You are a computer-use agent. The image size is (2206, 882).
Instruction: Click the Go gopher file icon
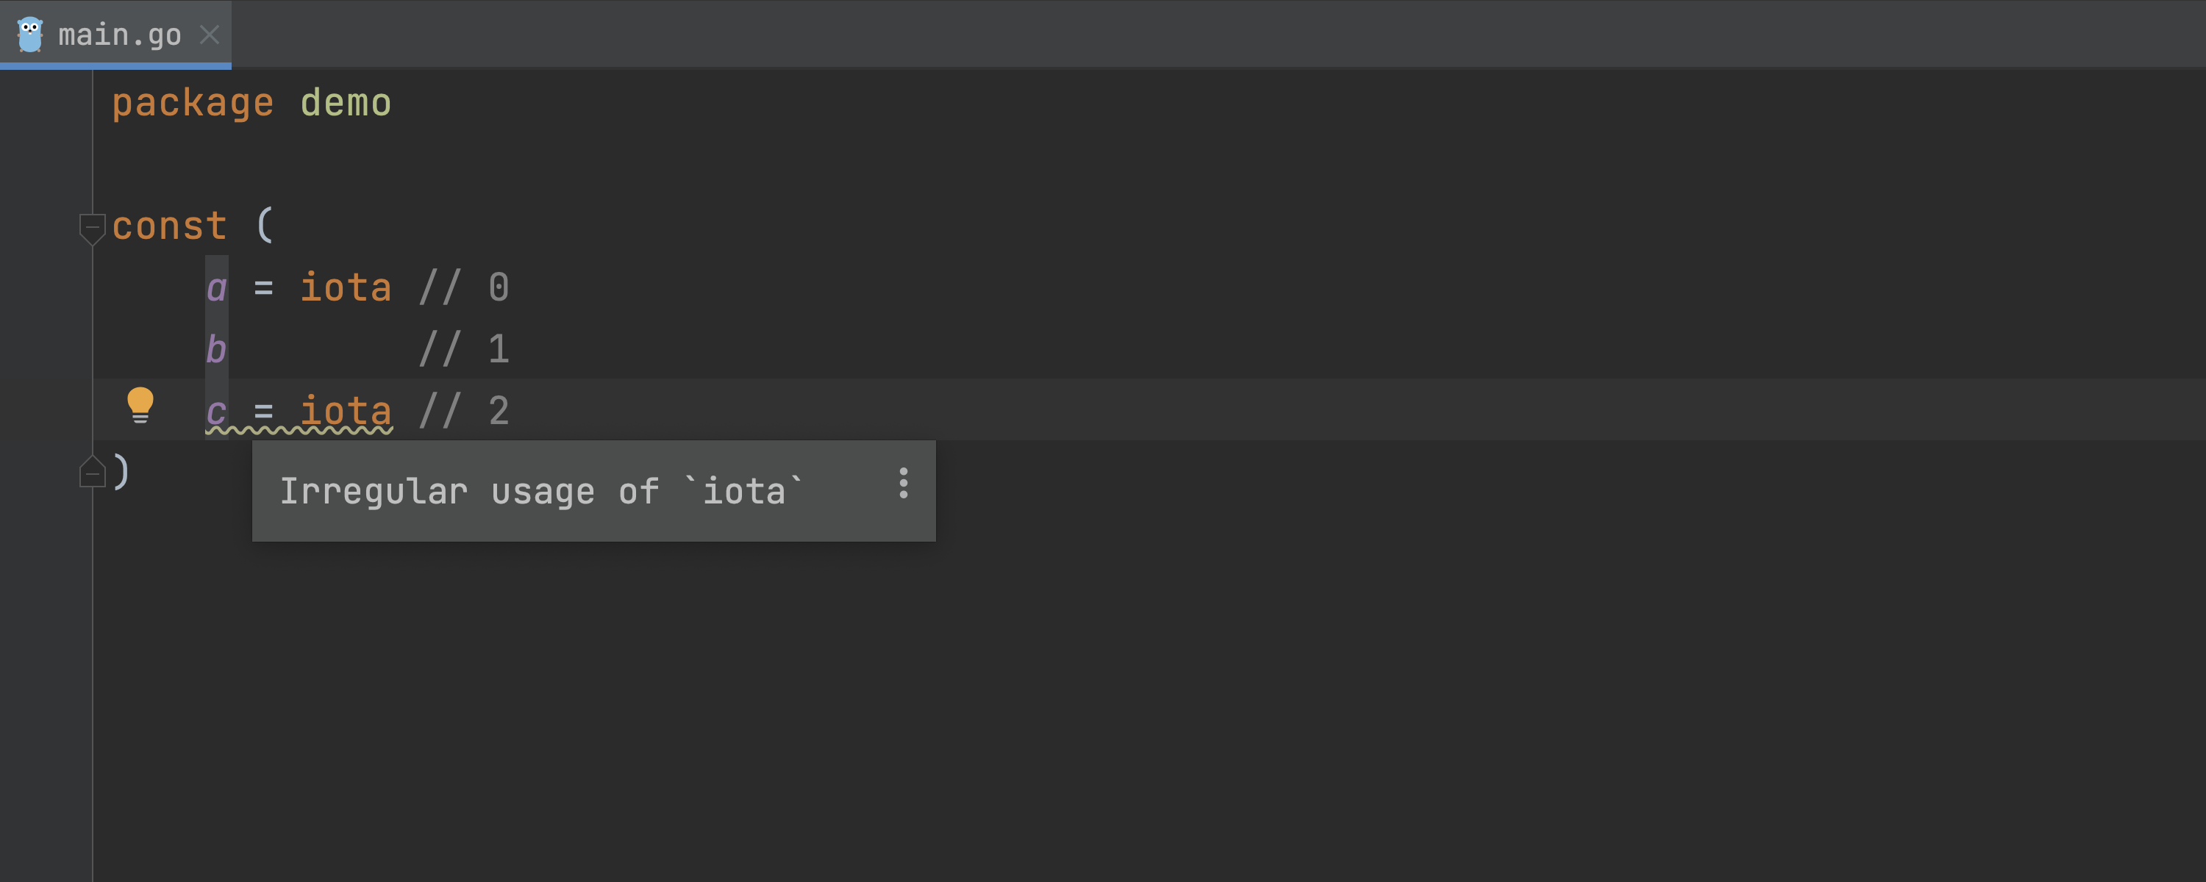coord(30,35)
